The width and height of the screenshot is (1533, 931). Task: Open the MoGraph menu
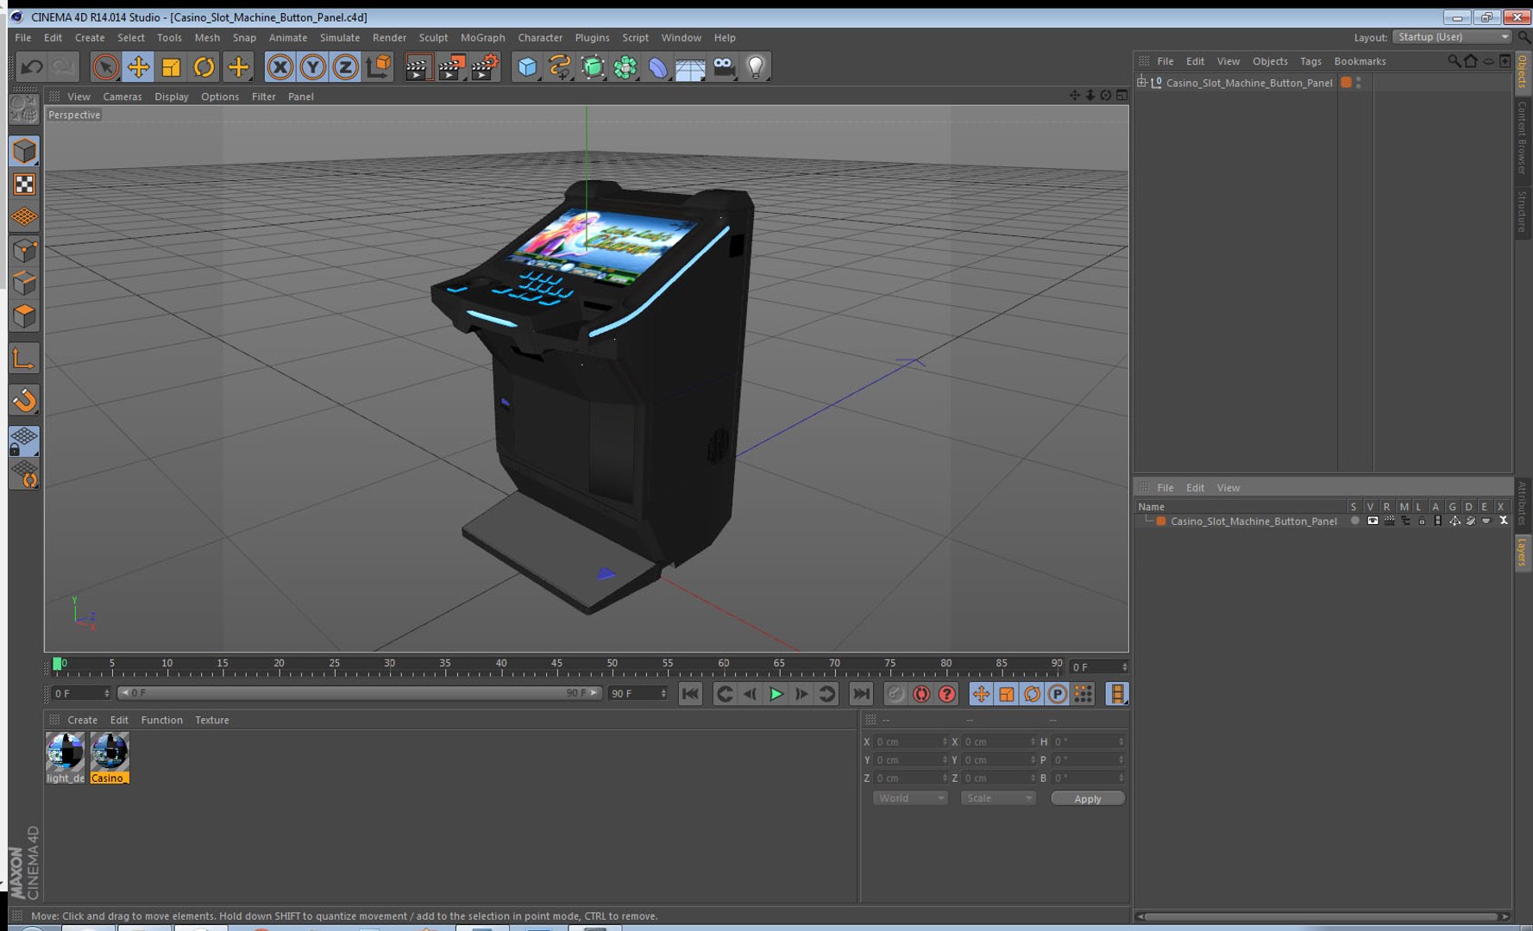click(x=482, y=38)
